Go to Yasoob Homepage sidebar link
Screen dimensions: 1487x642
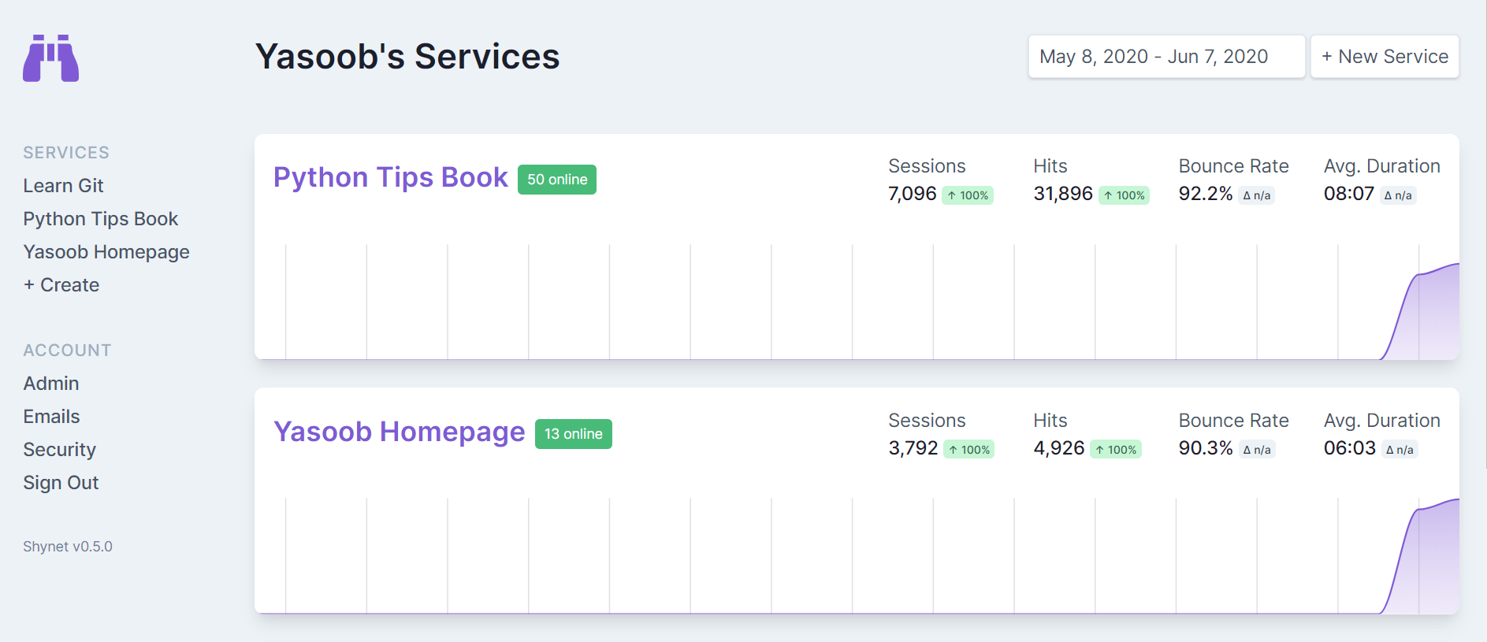coord(106,252)
